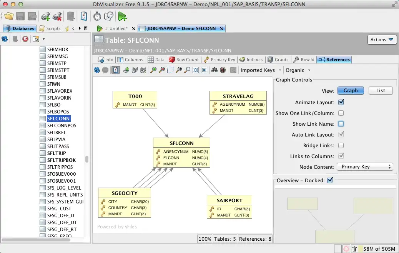Click the favorites star icon beside Scripts tab
This screenshot has height=253, width=399.
pyautogui.click(x=67, y=28)
